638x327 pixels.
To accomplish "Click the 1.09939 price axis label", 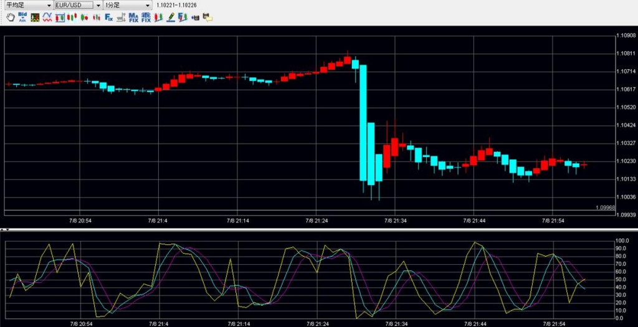I will 626,214.
